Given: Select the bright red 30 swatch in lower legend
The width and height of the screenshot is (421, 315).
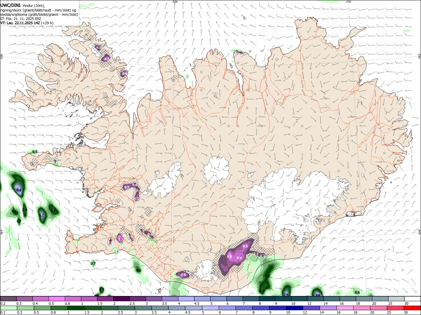Looking at the screenshot, I should 412,308.
